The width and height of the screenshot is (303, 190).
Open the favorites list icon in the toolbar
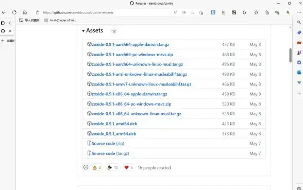tap(256, 12)
